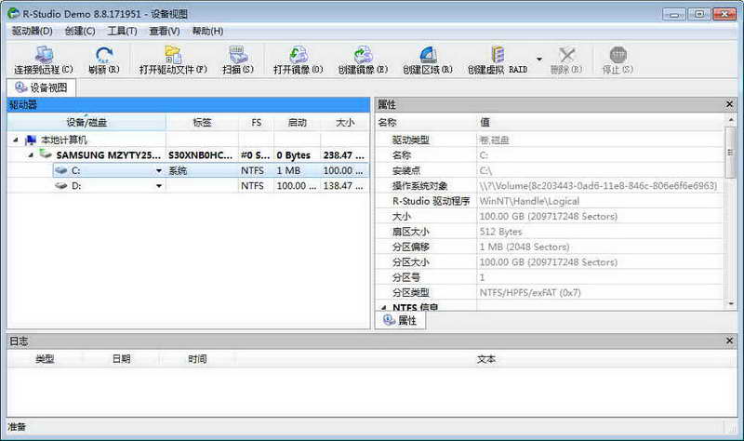Screen dimensions: 744x441
Task: Click the properties scrollbar up arrow
Action: click(x=731, y=120)
